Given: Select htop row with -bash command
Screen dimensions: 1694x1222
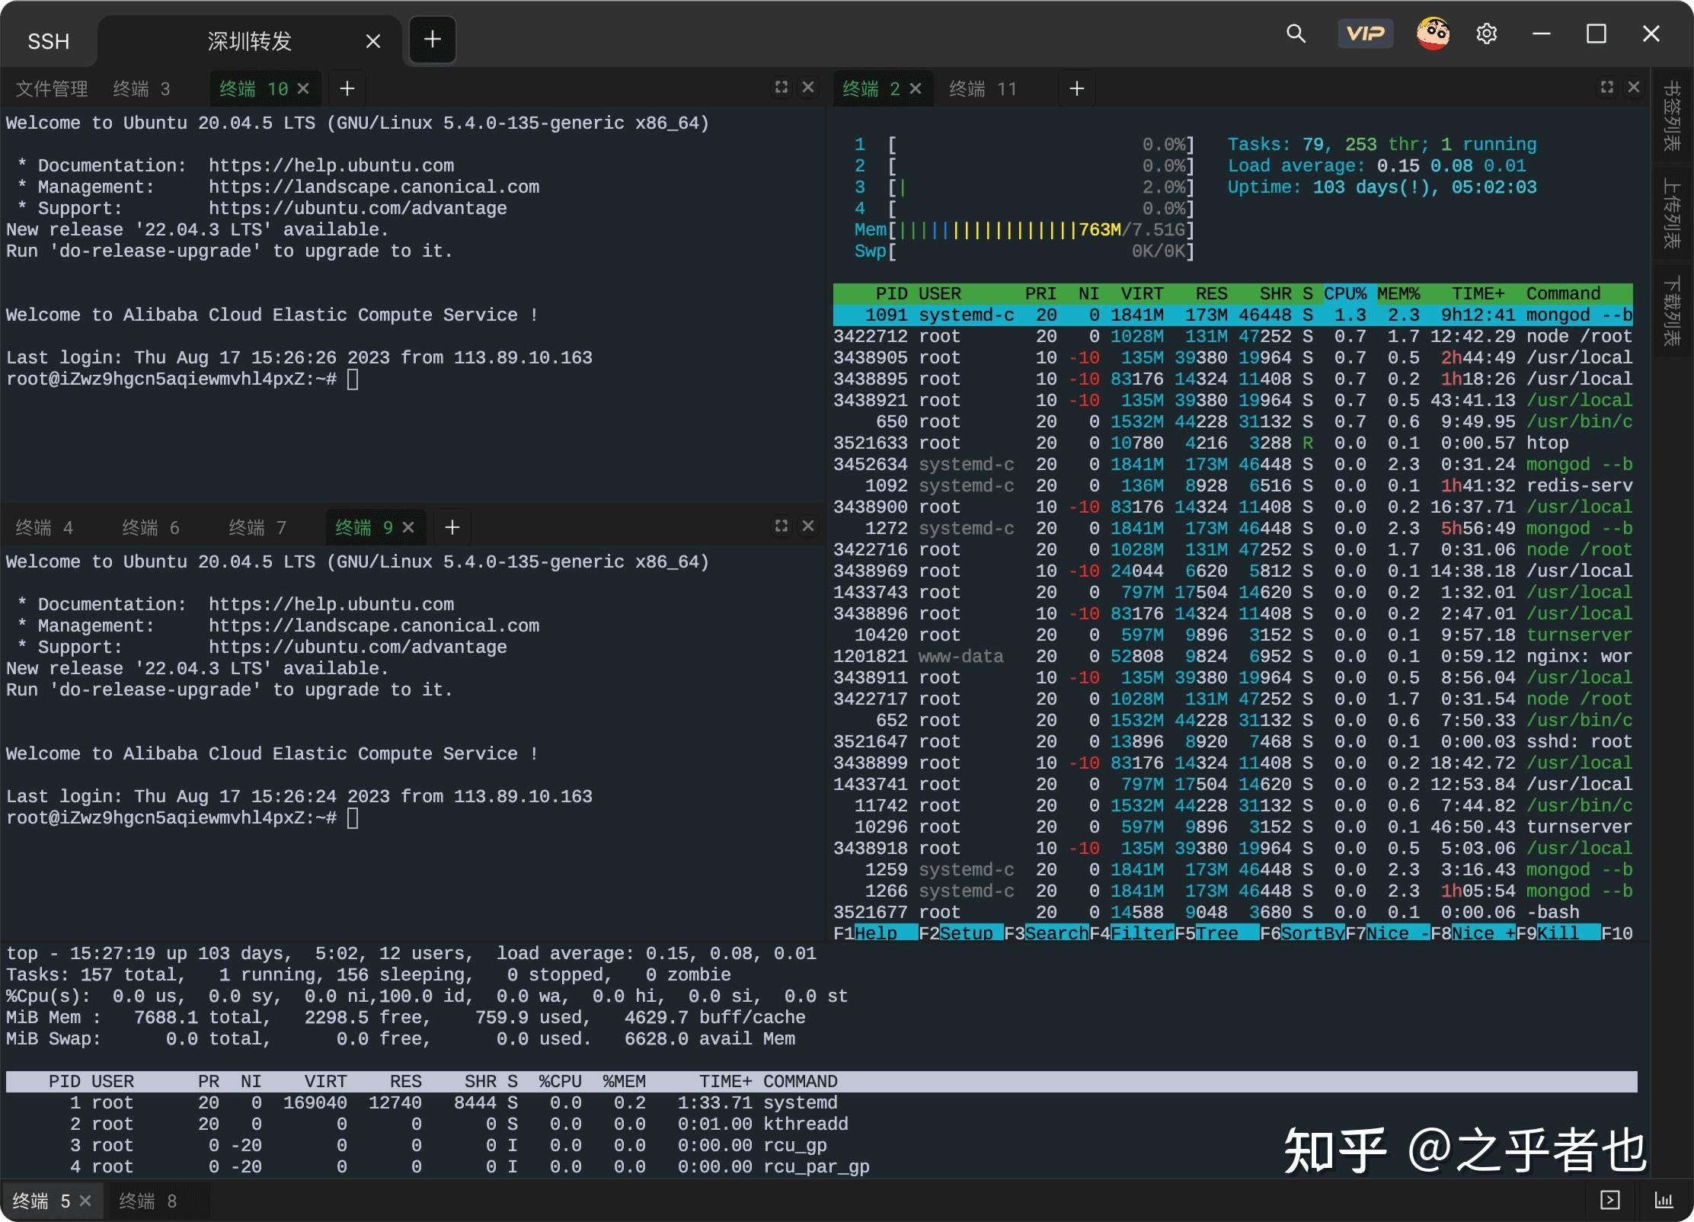Looking at the screenshot, I should tap(1232, 912).
